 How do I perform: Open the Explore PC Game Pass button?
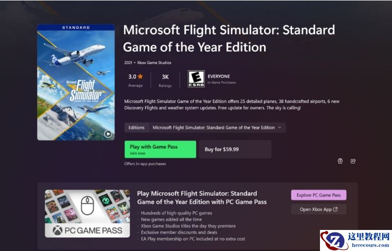[x=318, y=195]
